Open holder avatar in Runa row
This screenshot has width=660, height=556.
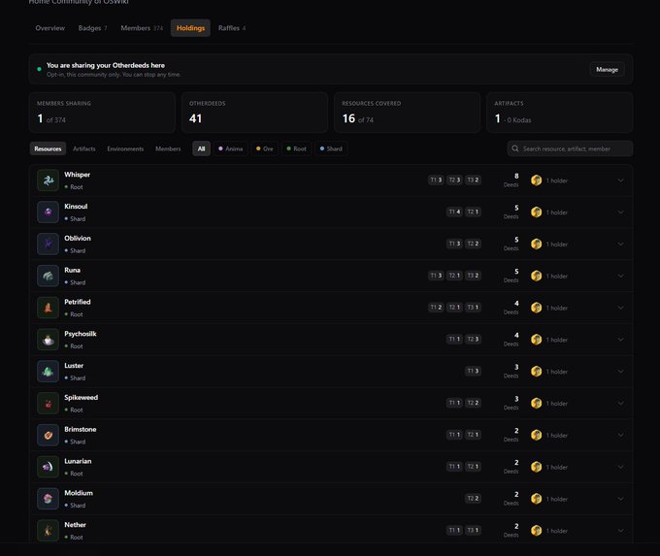pyautogui.click(x=536, y=276)
